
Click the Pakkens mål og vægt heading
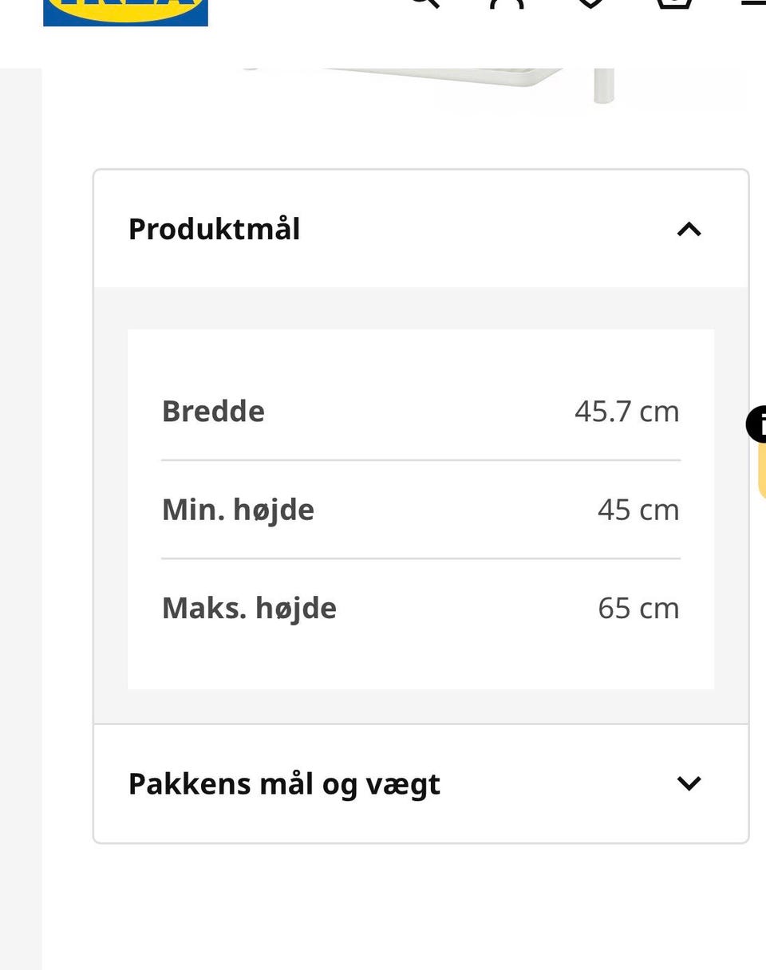284,784
